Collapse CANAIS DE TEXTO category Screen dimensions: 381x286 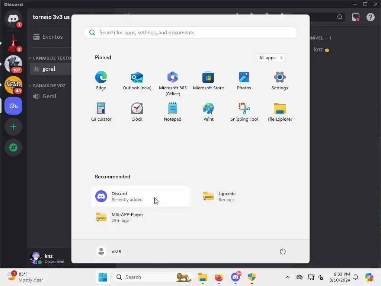50,58
